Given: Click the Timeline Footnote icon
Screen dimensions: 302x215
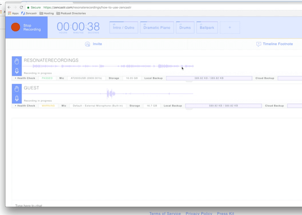Looking at the screenshot, I should [258, 44].
